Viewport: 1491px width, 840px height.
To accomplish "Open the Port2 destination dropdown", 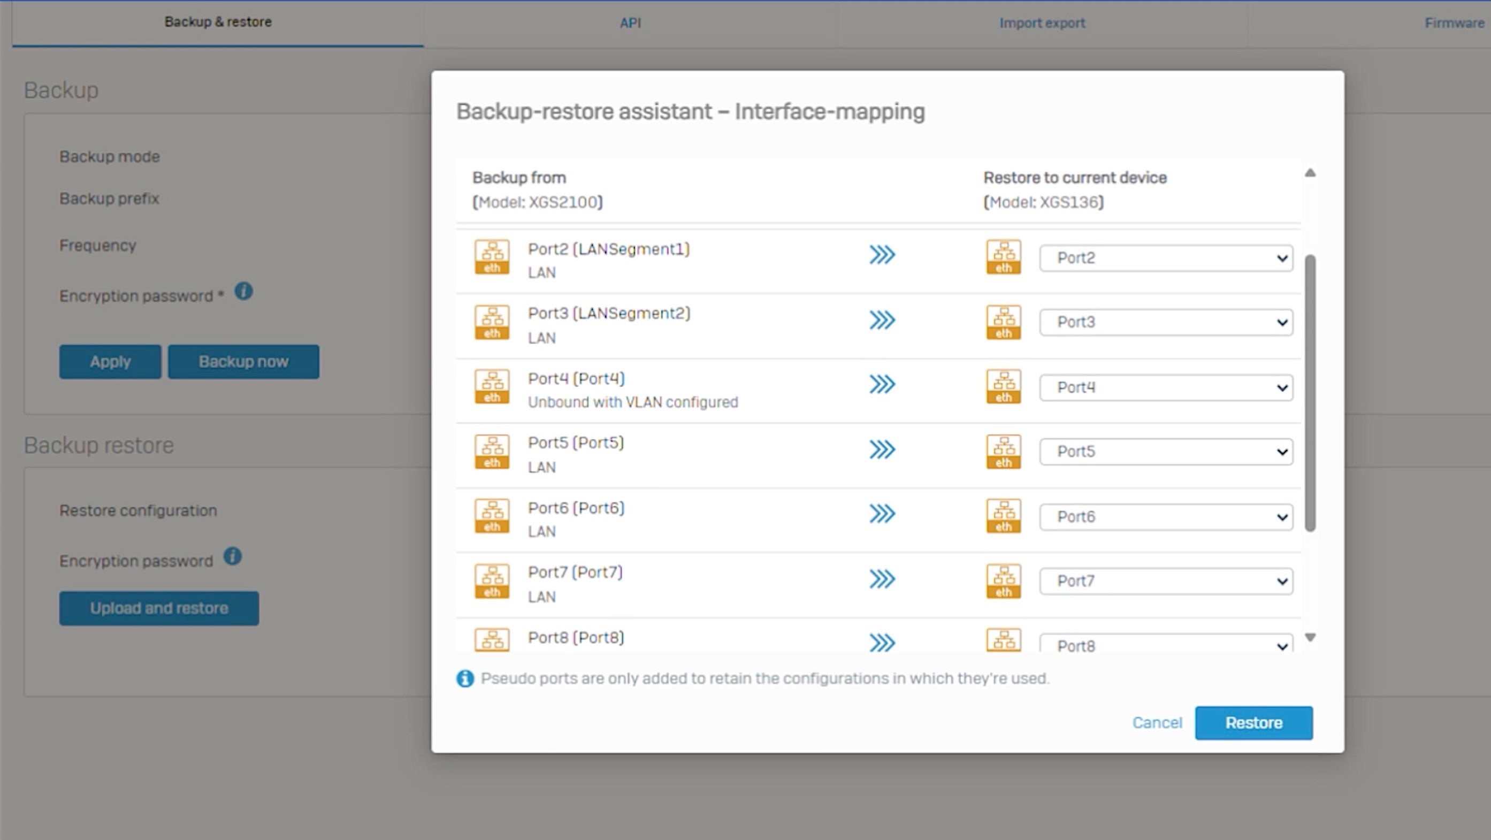I will pyautogui.click(x=1166, y=258).
